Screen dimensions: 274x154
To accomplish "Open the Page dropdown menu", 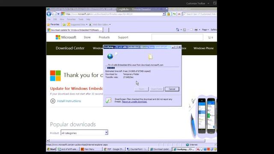I will 205,30.
